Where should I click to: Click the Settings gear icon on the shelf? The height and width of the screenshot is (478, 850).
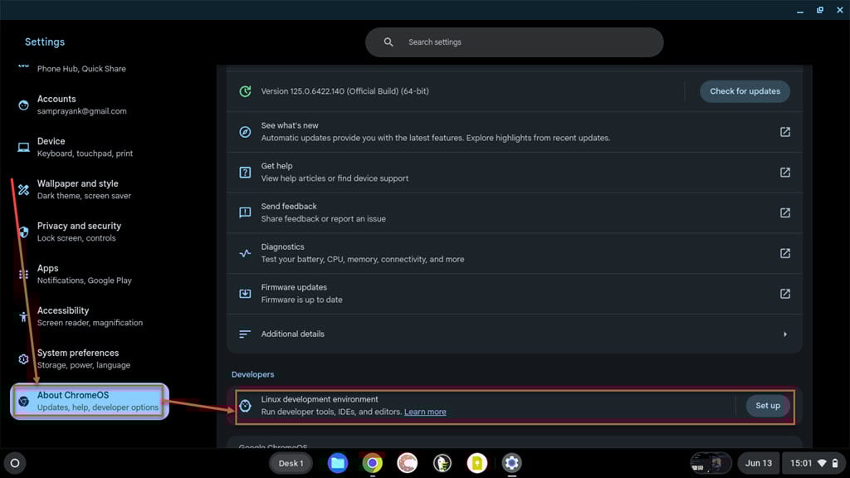tap(511, 463)
